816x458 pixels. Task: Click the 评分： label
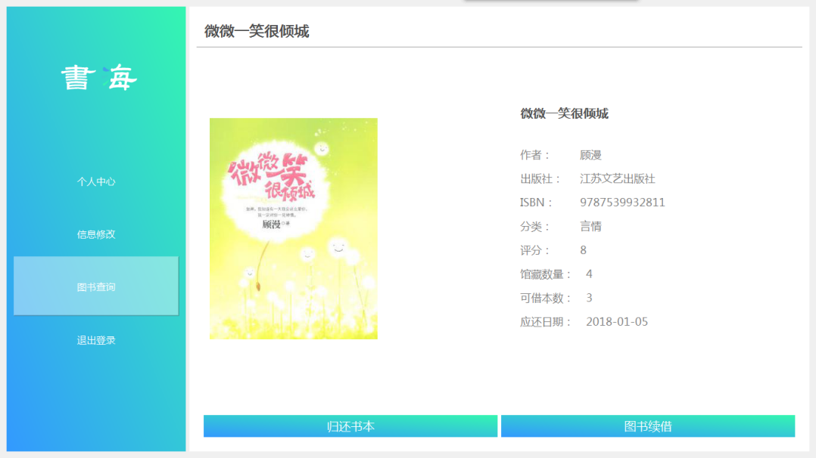pos(535,250)
